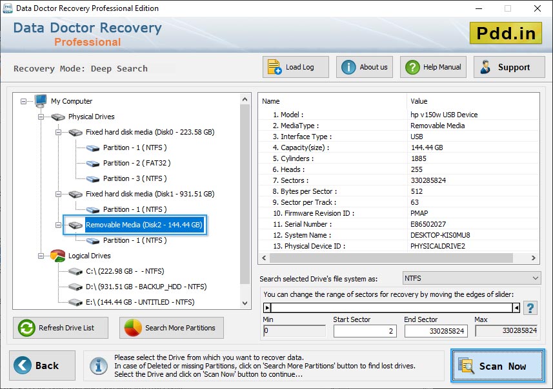The image size is (553, 389).
Task: Click the Partition - 3 (NTFS) icon under Disk0
Action: [93, 179]
